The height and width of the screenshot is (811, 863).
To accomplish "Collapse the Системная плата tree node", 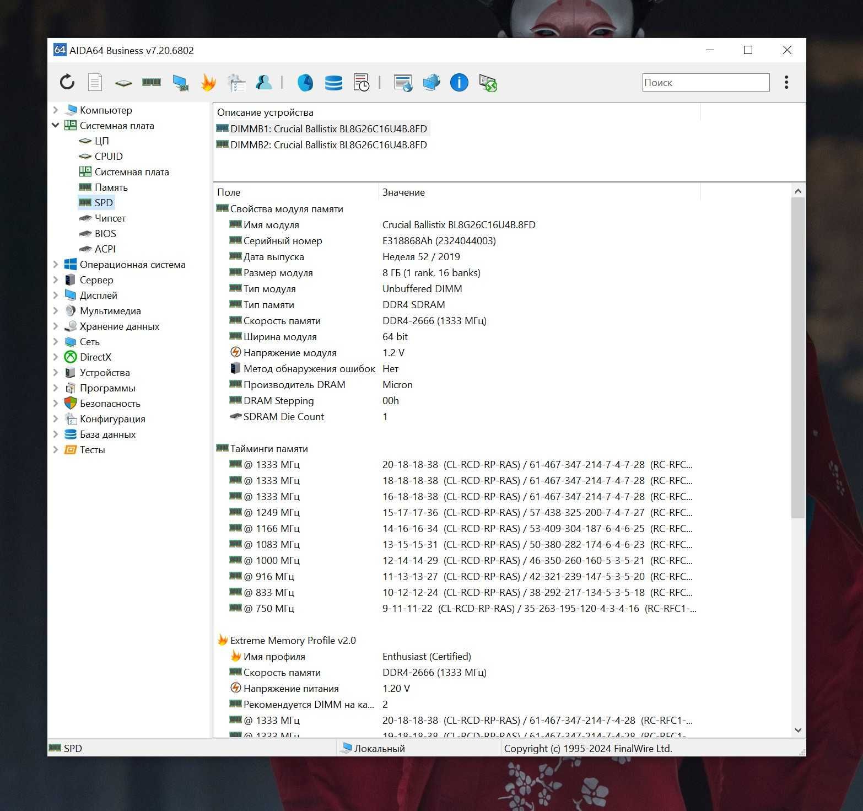I will point(56,125).
